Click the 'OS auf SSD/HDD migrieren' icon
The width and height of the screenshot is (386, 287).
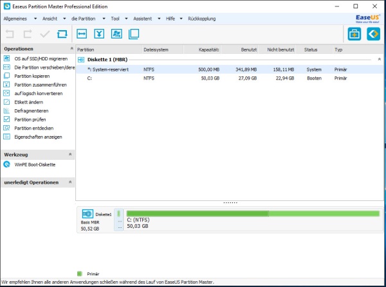6,58
